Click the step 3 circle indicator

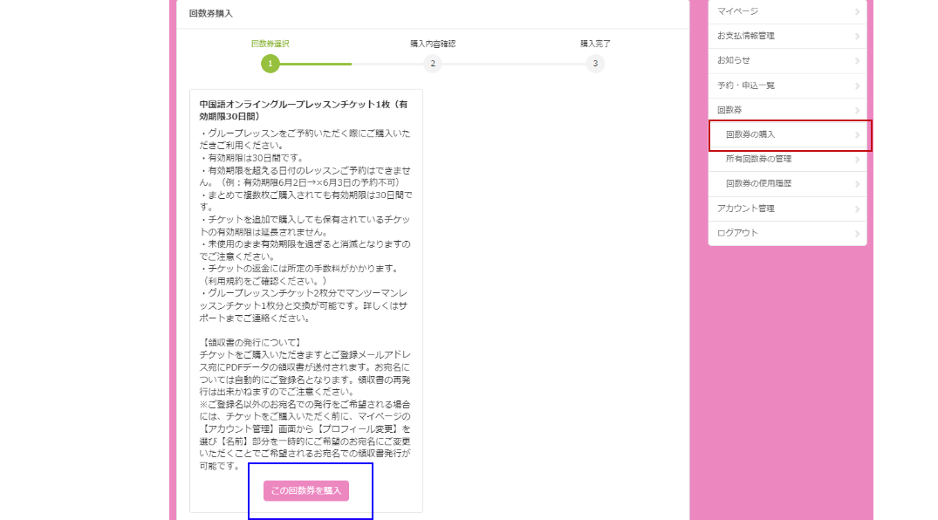click(x=595, y=64)
